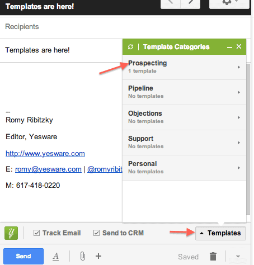The width and height of the screenshot is (254, 265).
Task: Discard draft using trash icon
Action: click(x=213, y=256)
